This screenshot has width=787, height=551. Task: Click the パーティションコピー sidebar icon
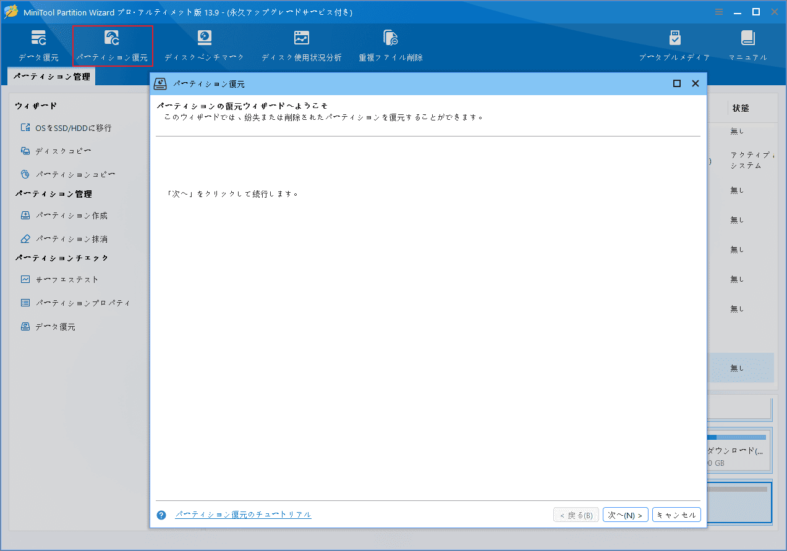[x=25, y=174]
